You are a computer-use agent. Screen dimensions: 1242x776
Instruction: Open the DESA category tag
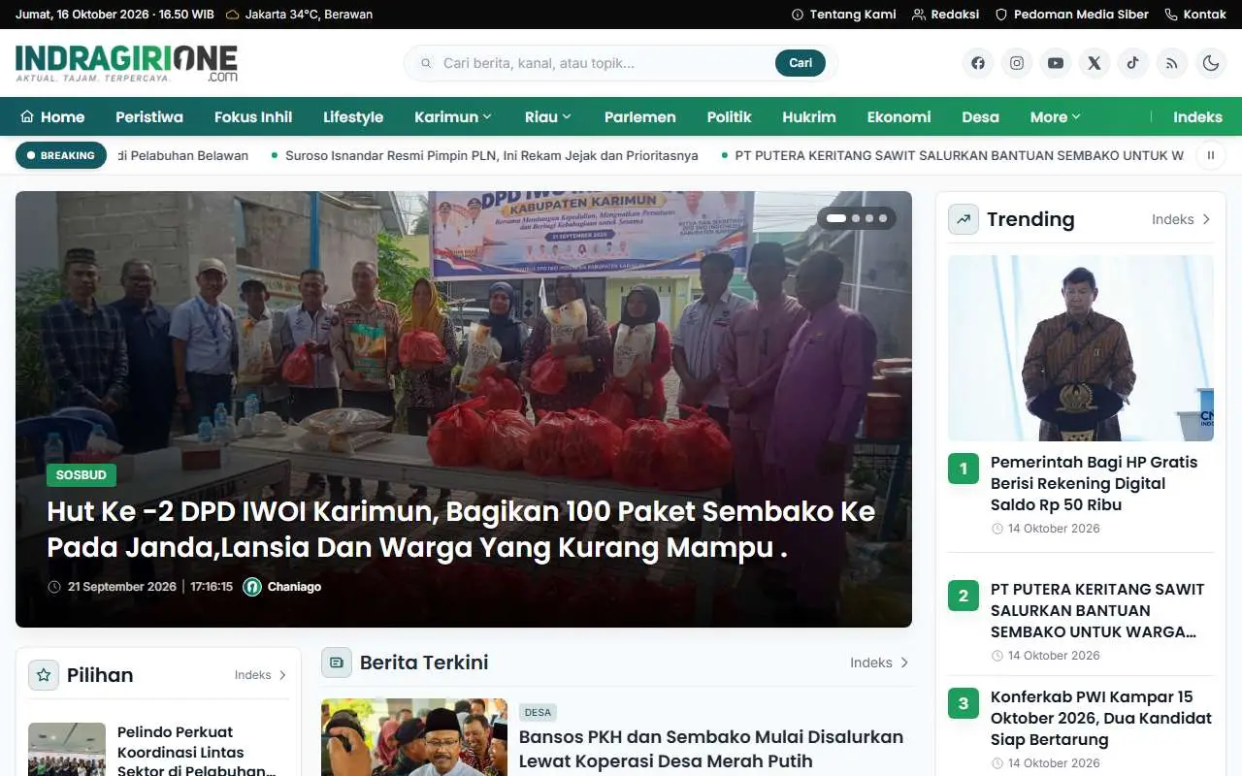click(x=538, y=712)
